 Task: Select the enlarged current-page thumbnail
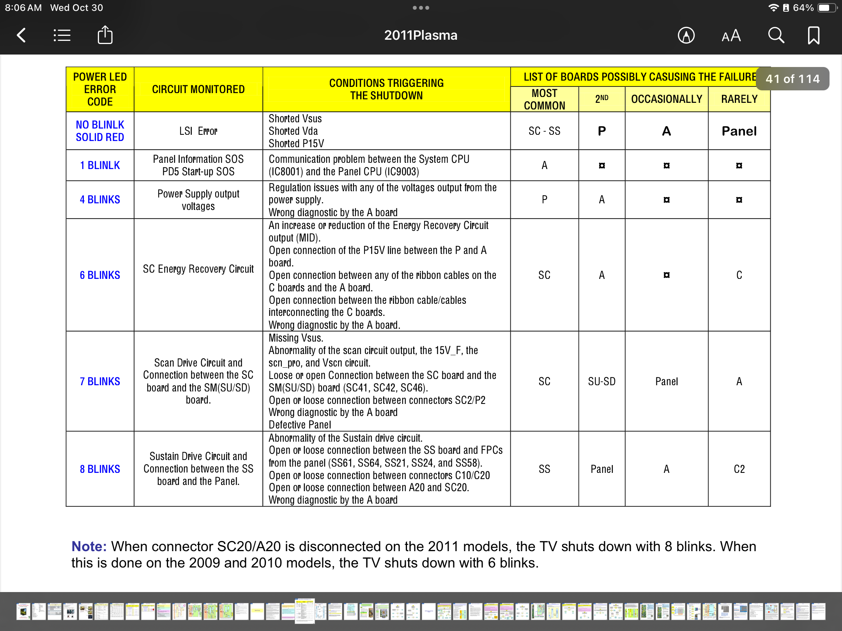(x=304, y=611)
